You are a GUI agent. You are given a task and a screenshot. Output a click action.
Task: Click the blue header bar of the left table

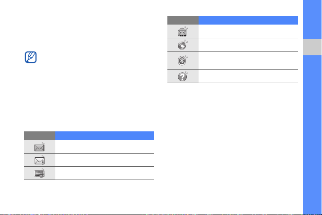(104, 136)
